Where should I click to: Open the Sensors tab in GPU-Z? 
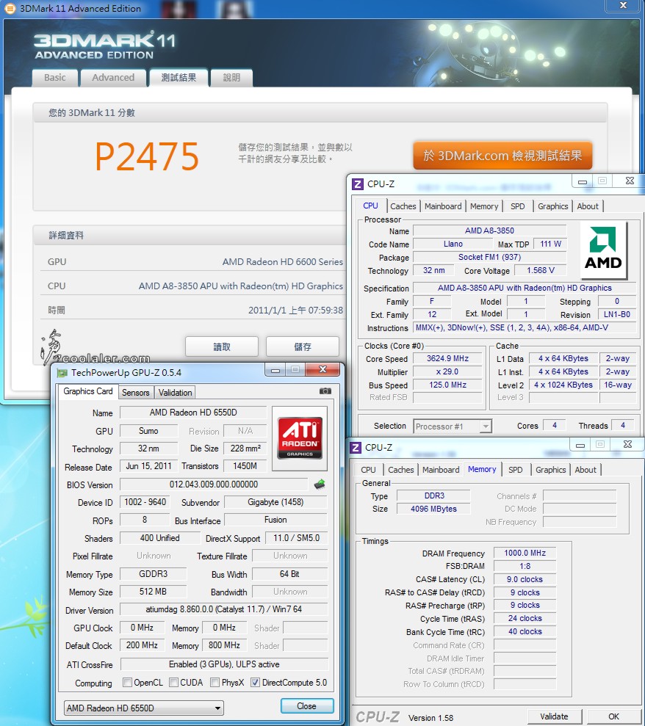pos(135,393)
